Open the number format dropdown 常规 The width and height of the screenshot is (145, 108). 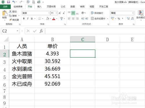tap(133, 13)
